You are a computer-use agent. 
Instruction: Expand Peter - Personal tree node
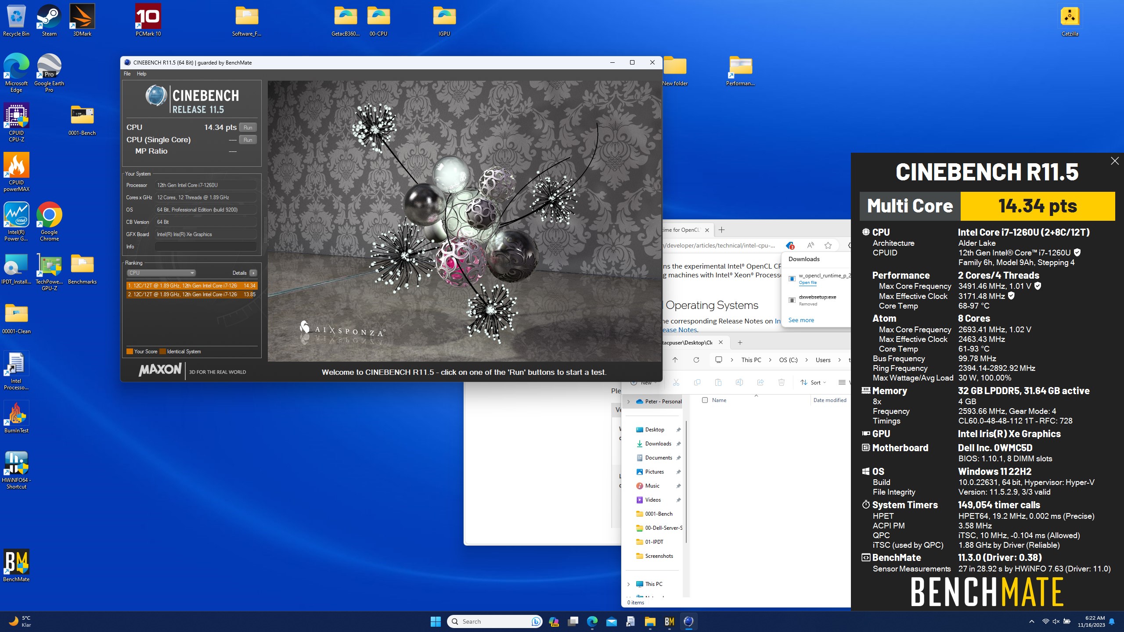pos(628,402)
